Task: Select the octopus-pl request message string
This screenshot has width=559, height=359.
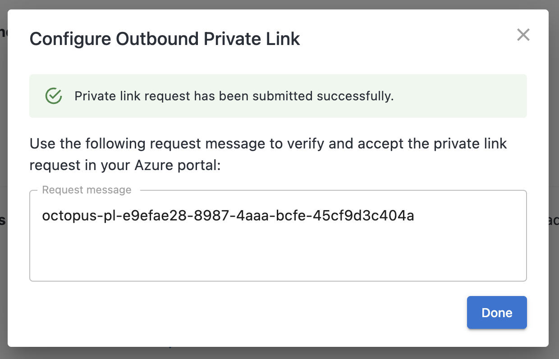Action: pos(228,215)
